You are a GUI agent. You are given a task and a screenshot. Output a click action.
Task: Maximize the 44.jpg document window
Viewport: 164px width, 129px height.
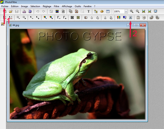click(x=136, y=25)
